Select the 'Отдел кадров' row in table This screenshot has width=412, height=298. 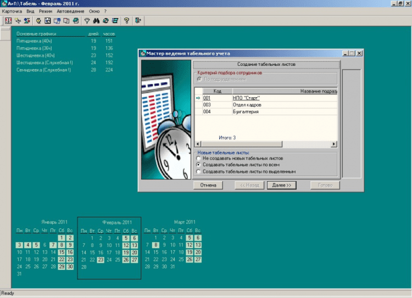point(247,104)
